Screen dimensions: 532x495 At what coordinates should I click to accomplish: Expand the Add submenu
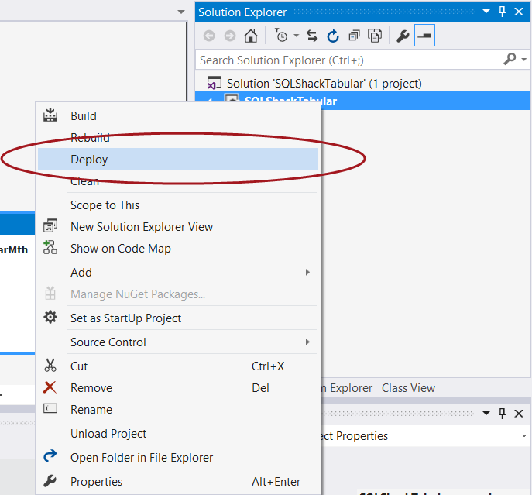point(178,272)
